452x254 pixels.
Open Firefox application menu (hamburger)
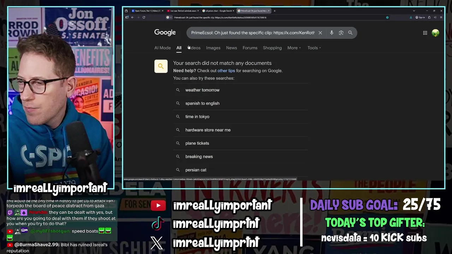pyautogui.click(x=441, y=17)
